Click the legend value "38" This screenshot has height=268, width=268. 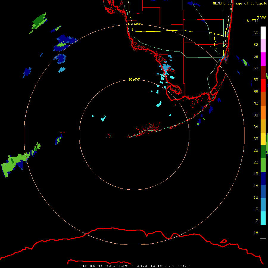pos(256,115)
